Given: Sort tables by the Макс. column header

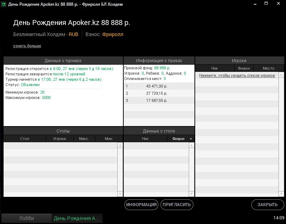Looking at the screenshot, I should [84, 139].
